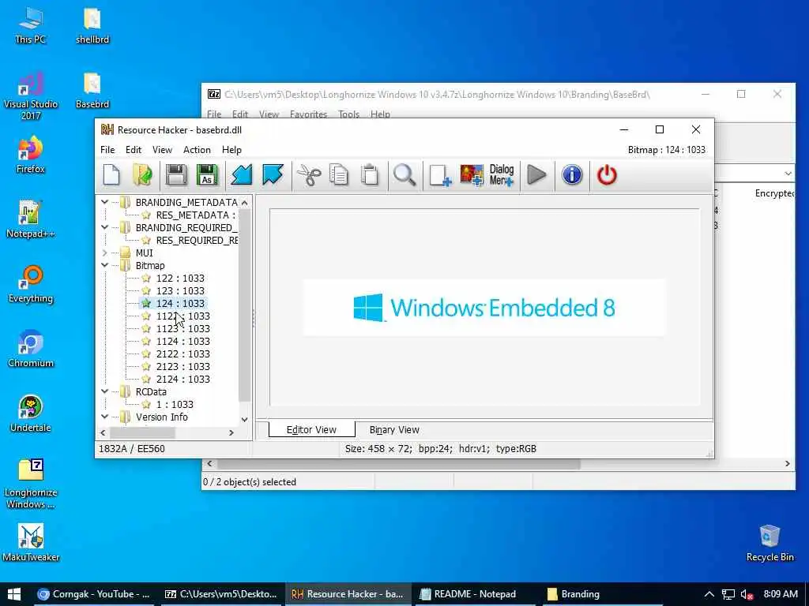Switch to Corngak - YouTube taskbar button
Image resolution: width=809 pixels, height=606 pixels.
(93, 594)
